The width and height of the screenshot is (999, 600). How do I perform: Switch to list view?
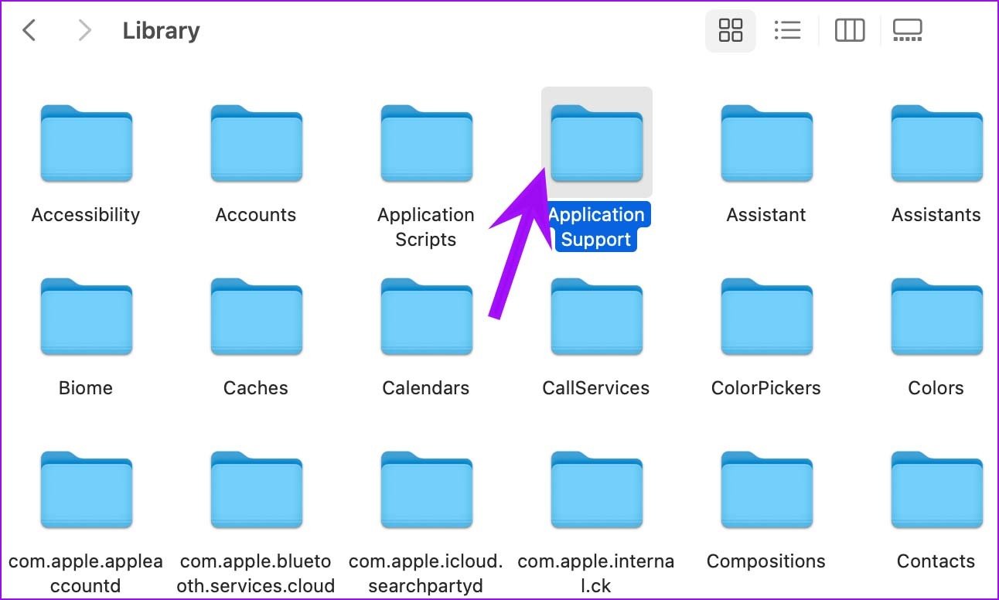click(x=787, y=31)
